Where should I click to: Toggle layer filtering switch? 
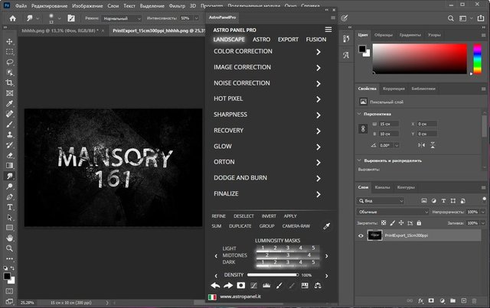click(484, 199)
